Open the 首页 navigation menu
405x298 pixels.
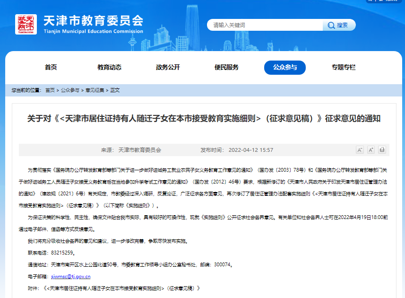[51, 67]
